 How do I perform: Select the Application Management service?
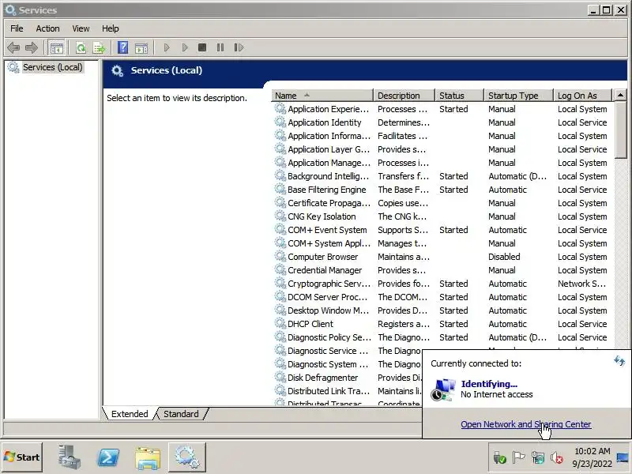[442, 163]
